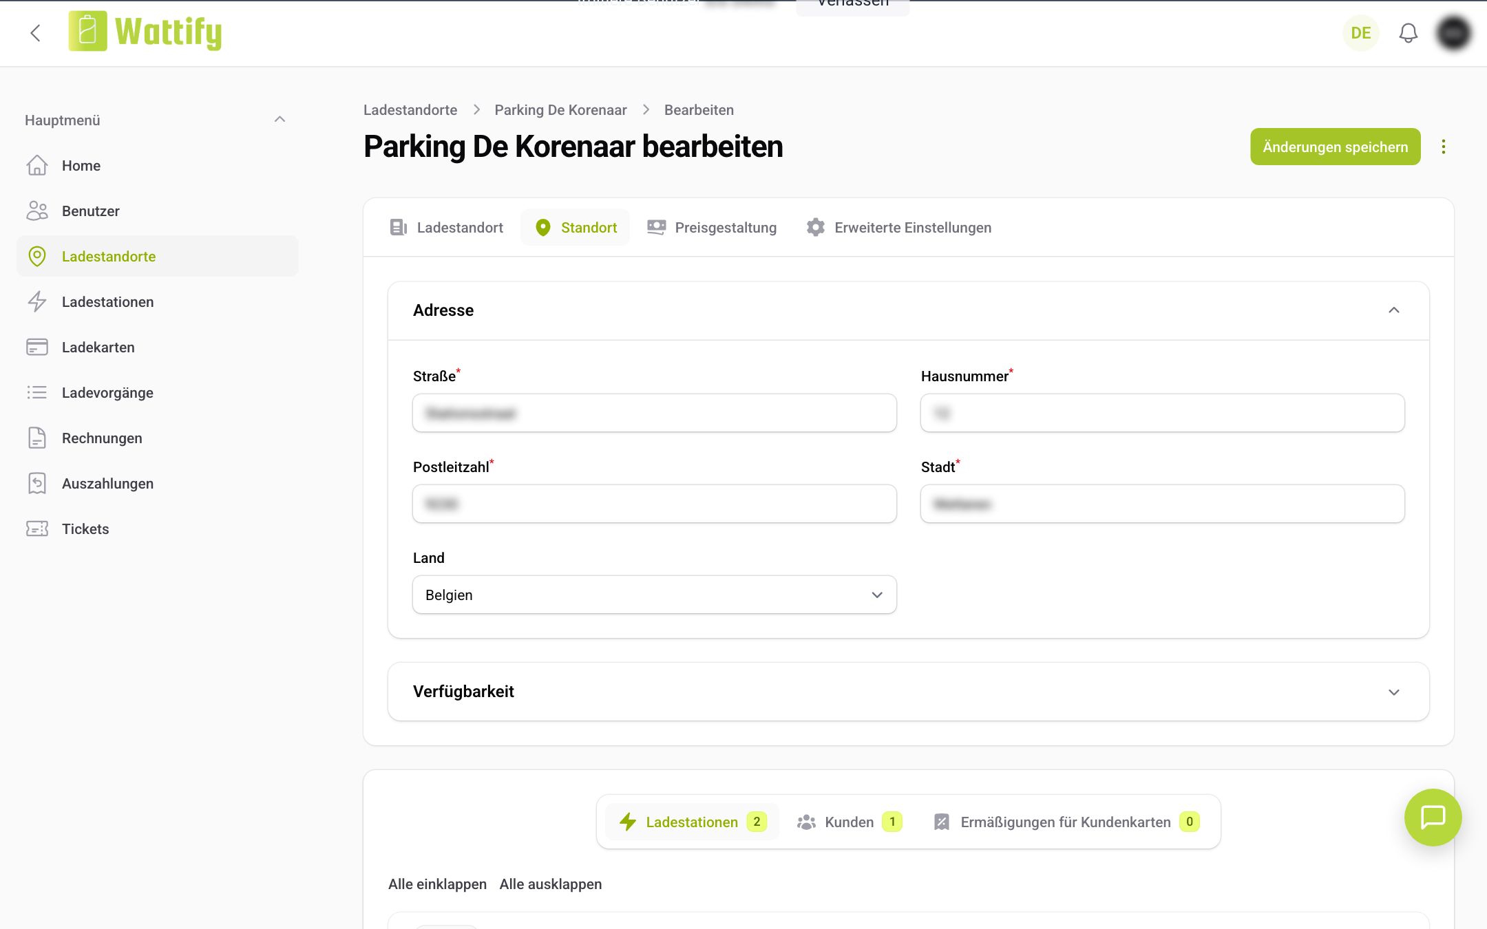1487x929 pixels.
Task: Click the Benutzer users icon
Action: (37, 211)
